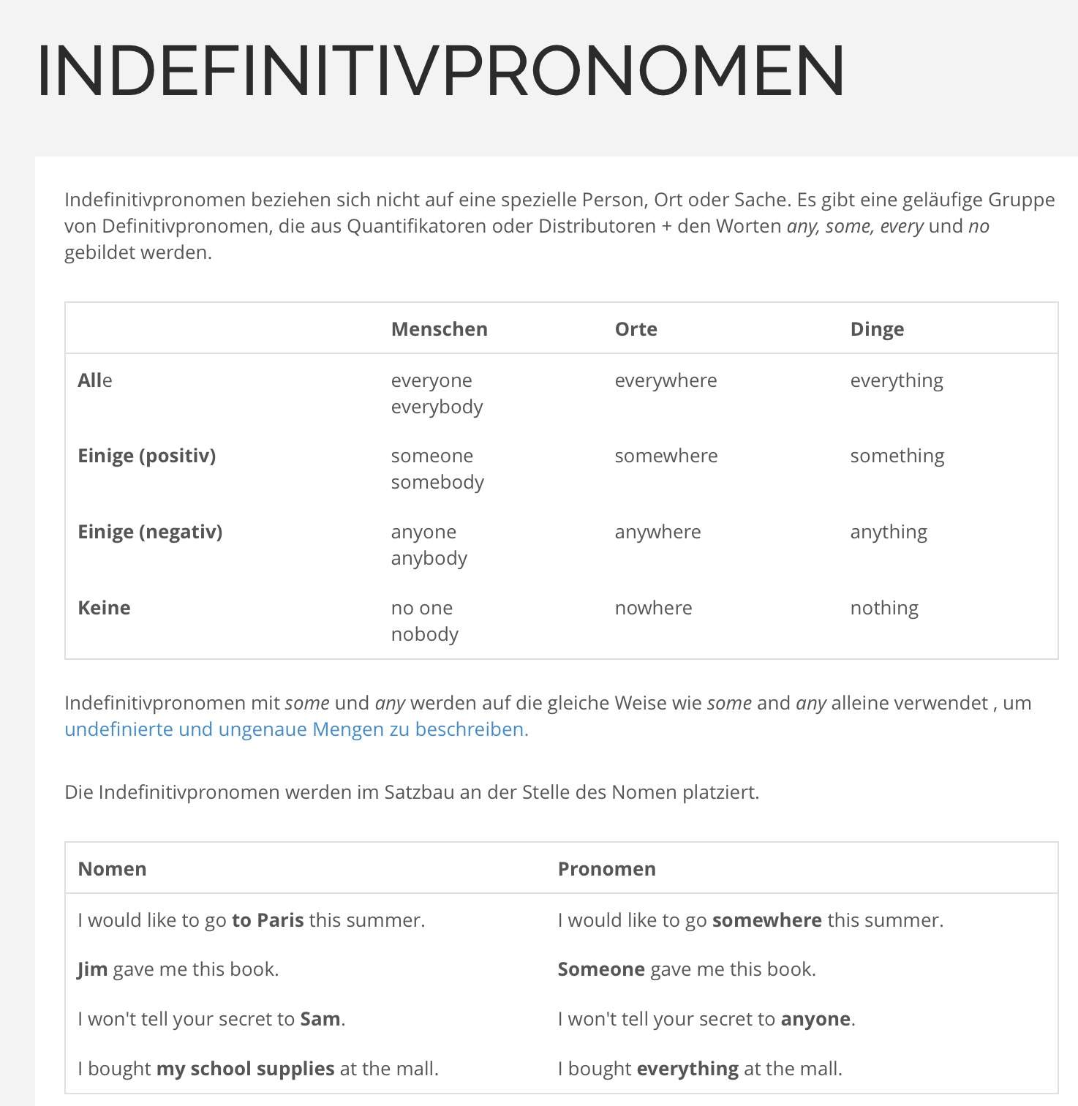Viewport: 1078px width, 1106px height.
Task: Click the Menschen column header
Action: pyautogui.click(x=439, y=329)
